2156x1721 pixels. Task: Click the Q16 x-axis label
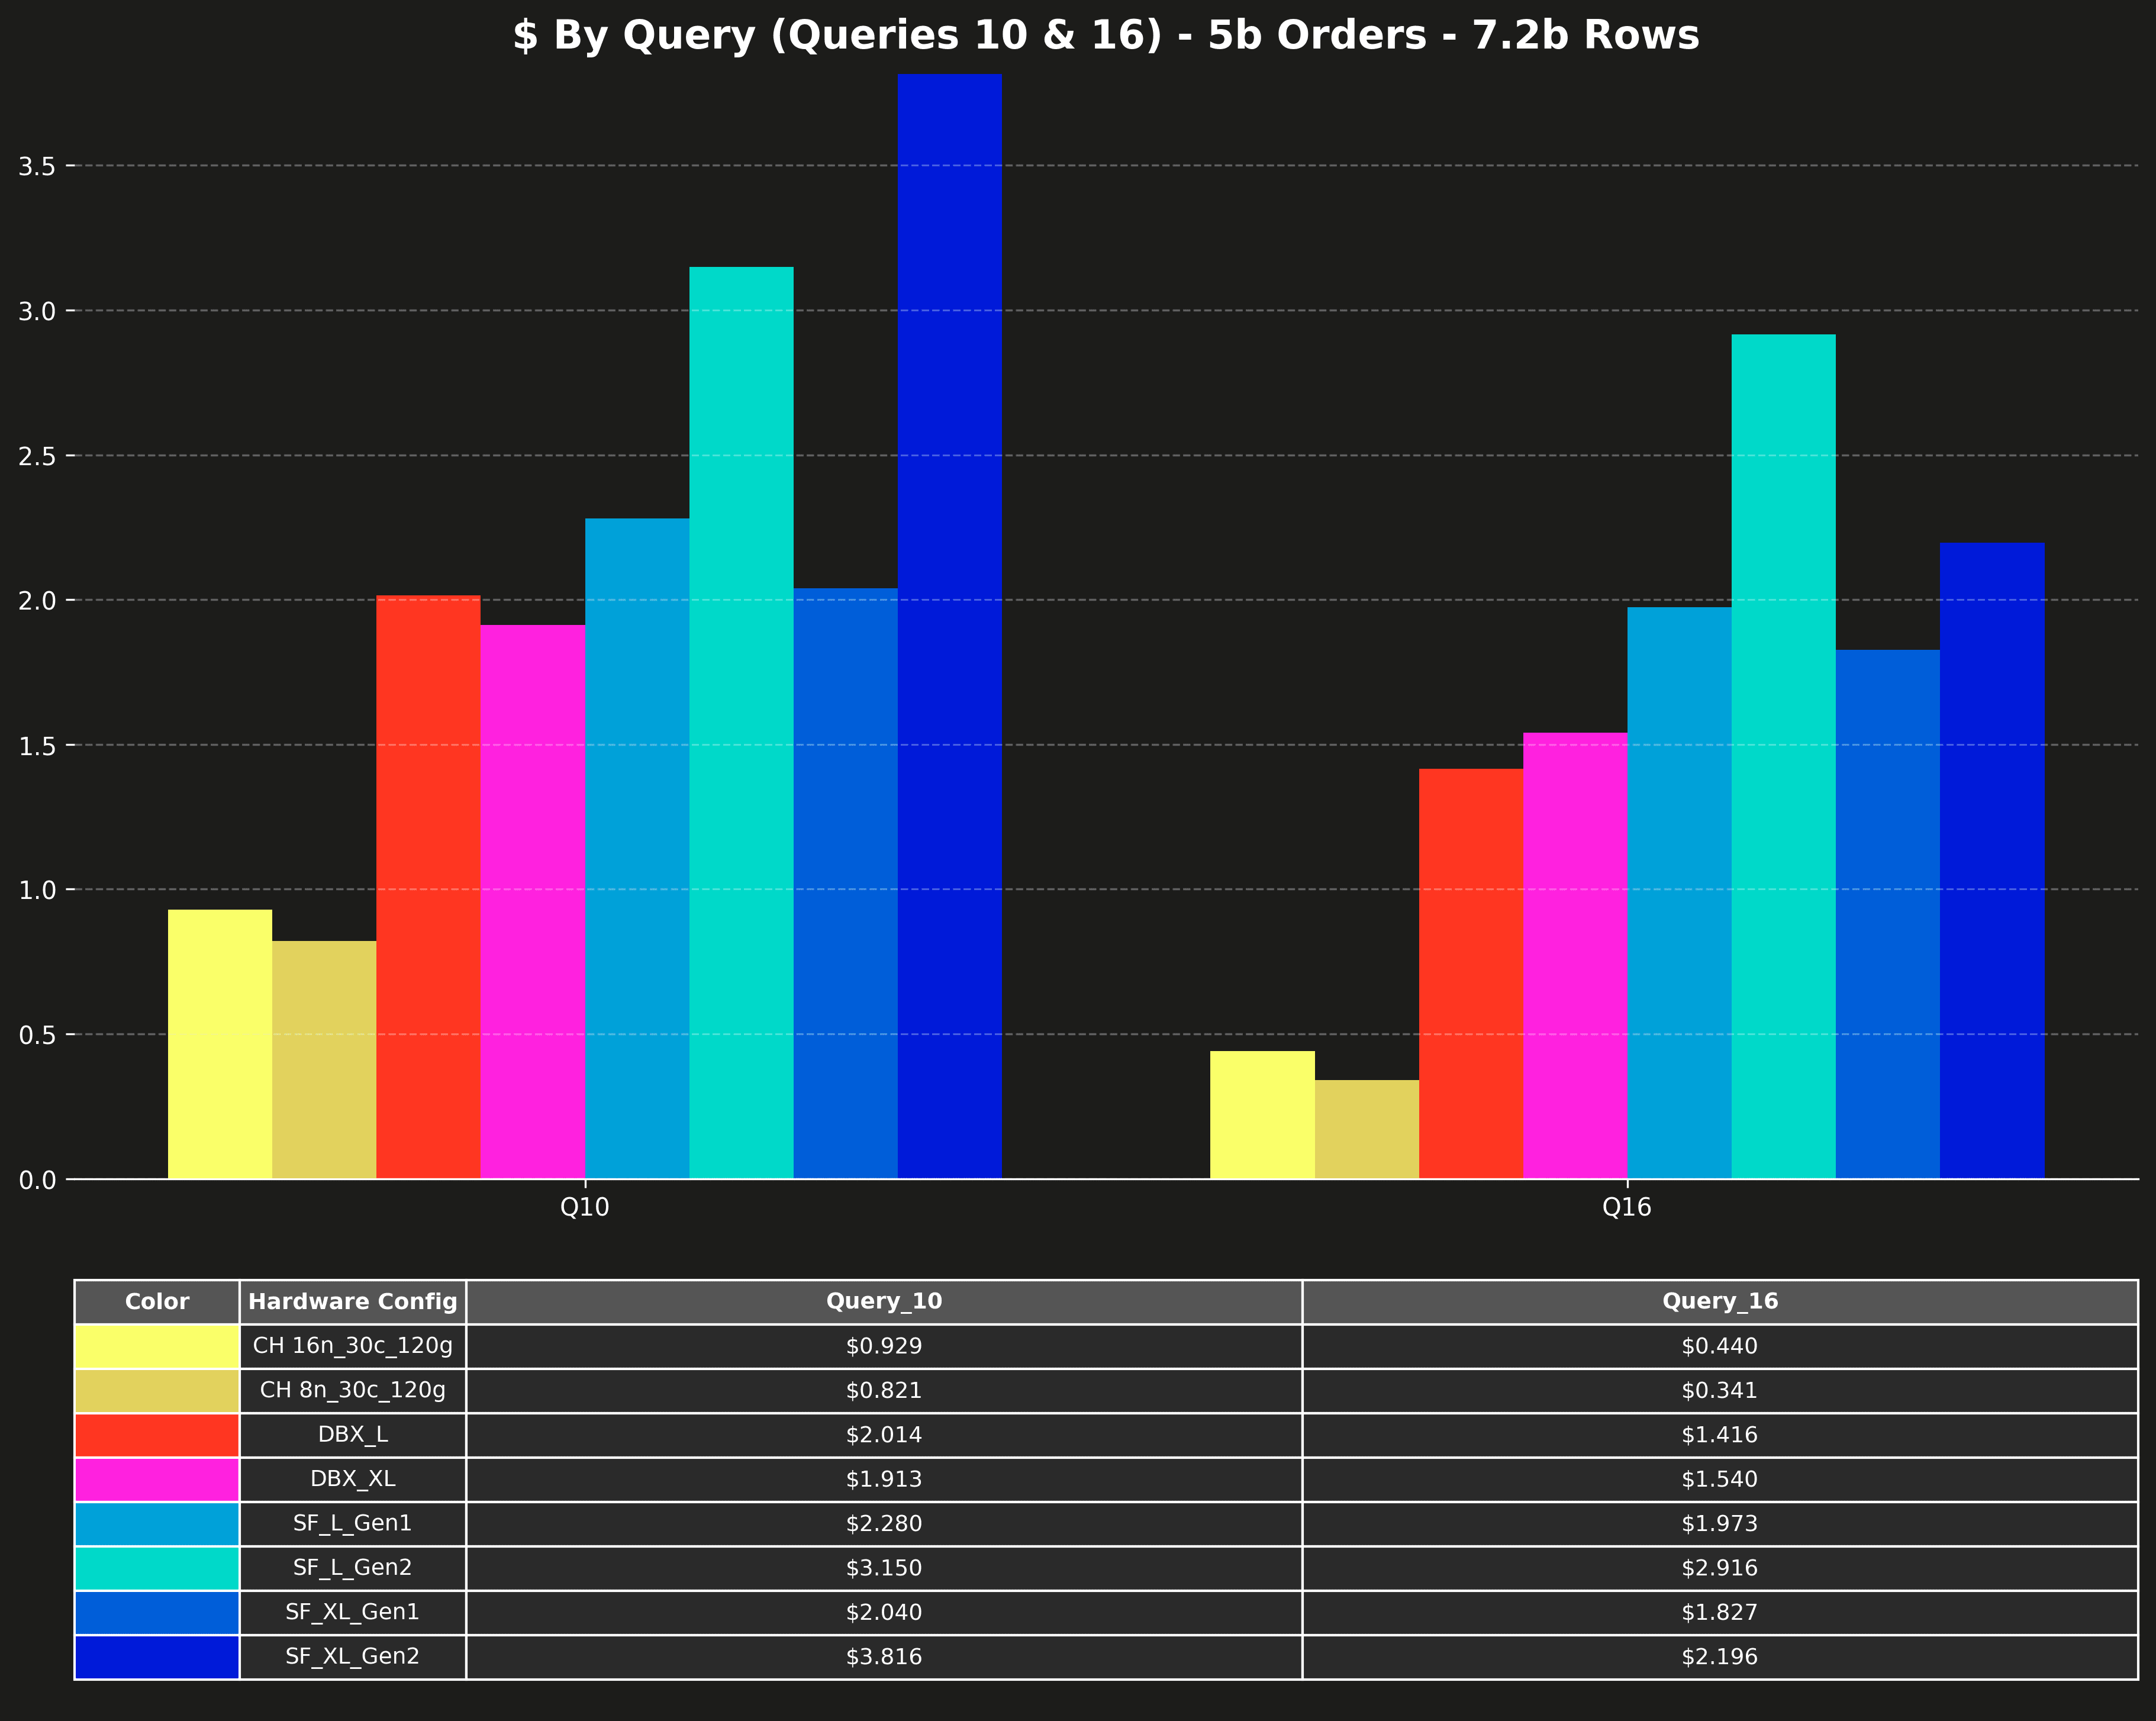[1626, 1207]
